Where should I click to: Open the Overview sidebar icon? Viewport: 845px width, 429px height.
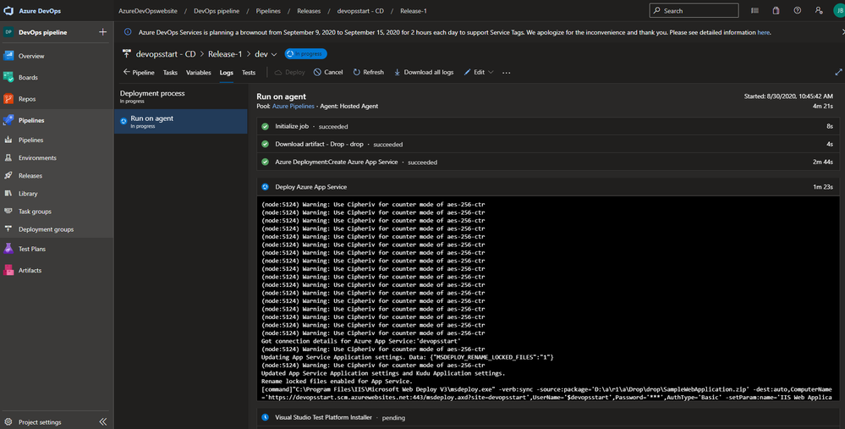[8, 56]
